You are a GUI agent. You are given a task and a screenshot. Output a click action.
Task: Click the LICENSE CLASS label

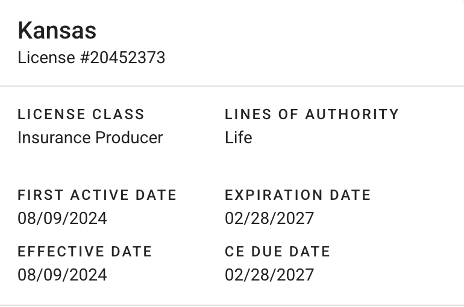click(81, 114)
